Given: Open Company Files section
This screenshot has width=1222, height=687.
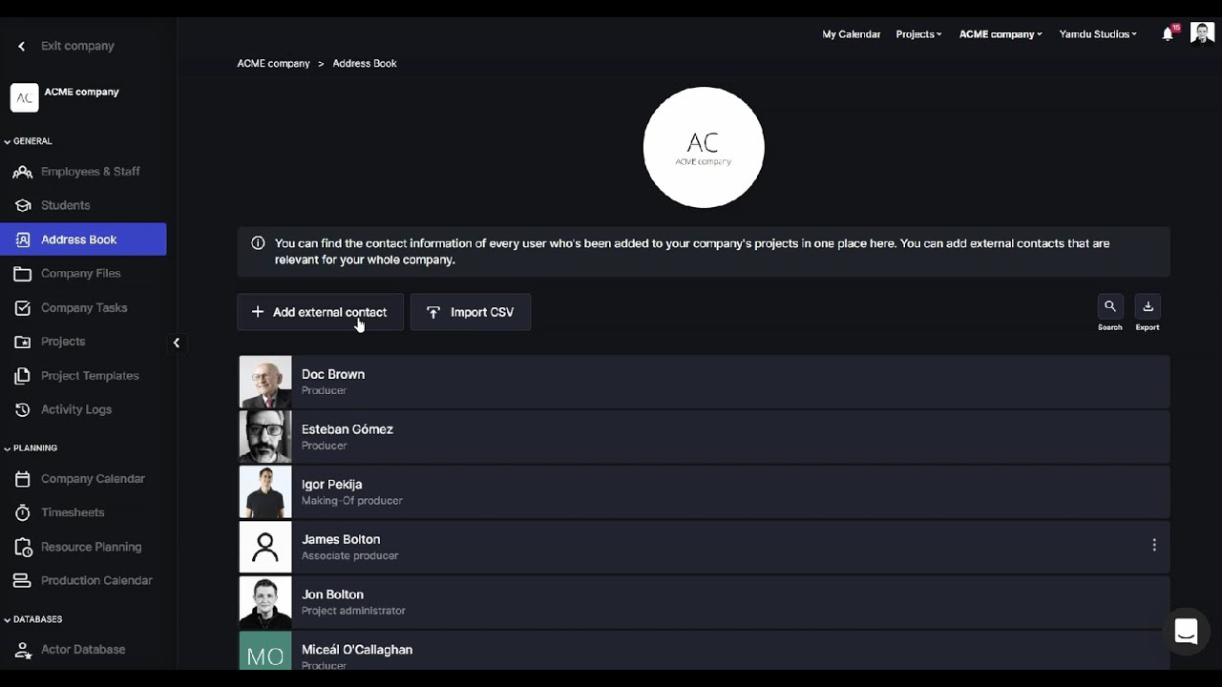Looking at the screenshot, I should [83, 274].
